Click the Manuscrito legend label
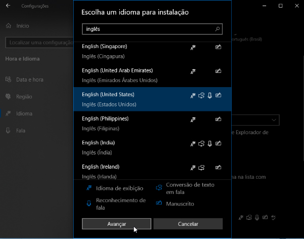 (180, 204)
